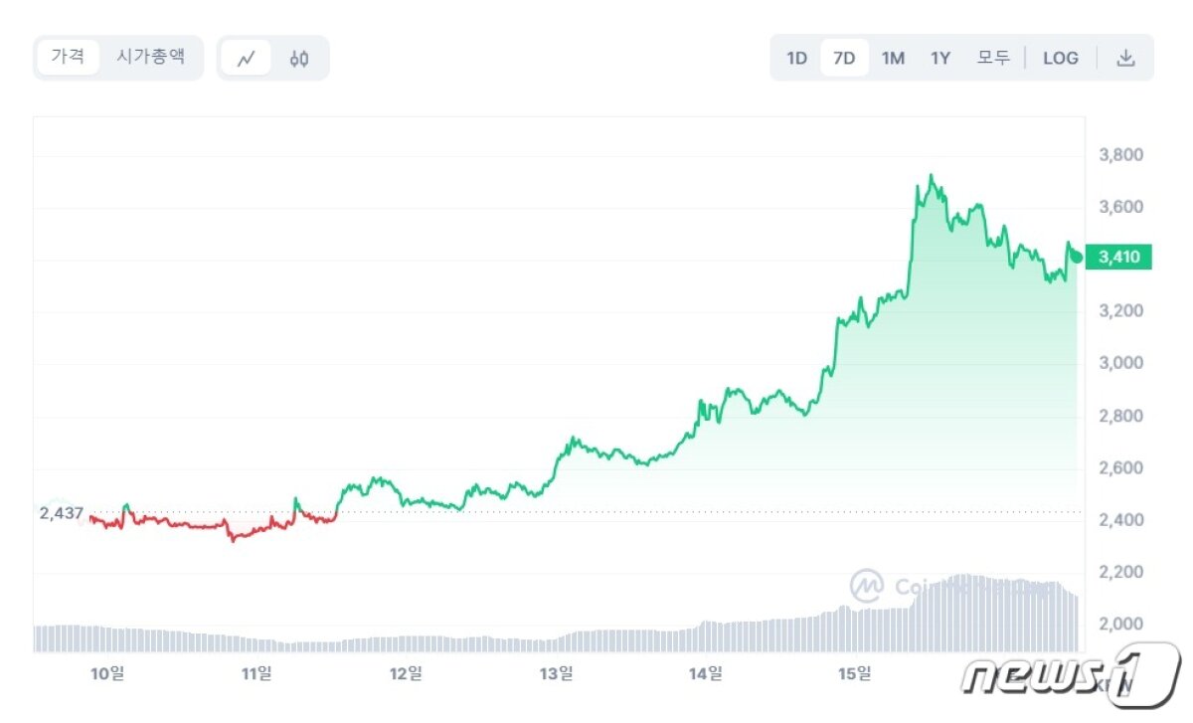This screenshot has width=1193, height=723.
Task: Download the chart data
Action: pyautogui.click(x=1125, y=58)
